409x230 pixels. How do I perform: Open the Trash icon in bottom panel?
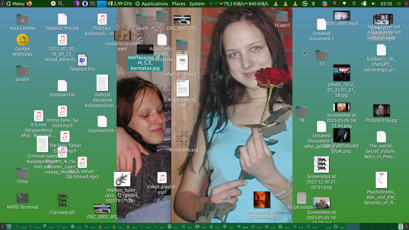pyautogui.click(x=401, y=226)
